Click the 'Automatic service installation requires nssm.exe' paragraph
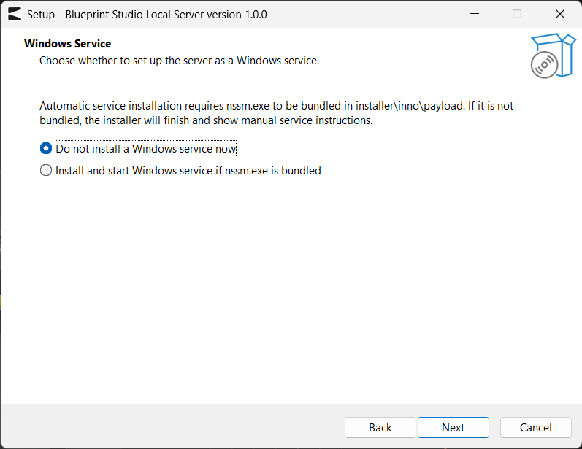This screenshot has width=582, height=449. (x=277, y=113)
